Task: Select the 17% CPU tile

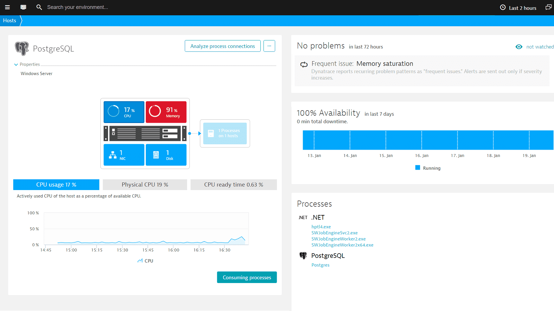Action: click(x=124, y=112)
